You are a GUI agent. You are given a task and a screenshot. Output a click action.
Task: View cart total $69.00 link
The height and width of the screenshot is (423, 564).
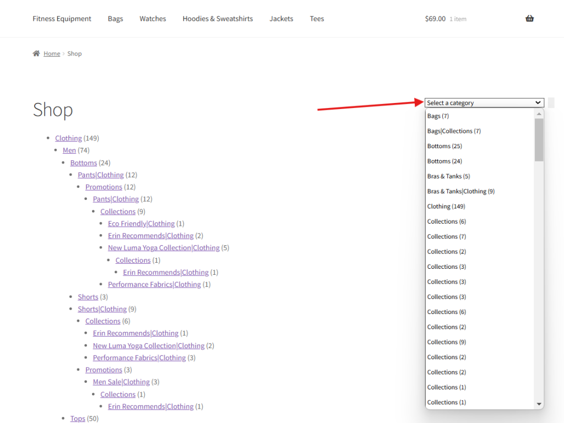435,19
